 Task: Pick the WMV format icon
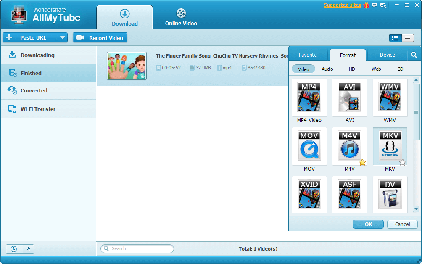[390, 97]
